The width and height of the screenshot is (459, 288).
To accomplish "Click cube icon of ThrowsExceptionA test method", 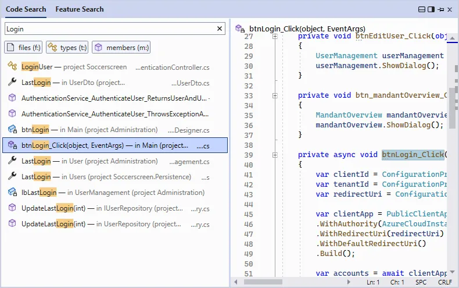I will [12, 113].
